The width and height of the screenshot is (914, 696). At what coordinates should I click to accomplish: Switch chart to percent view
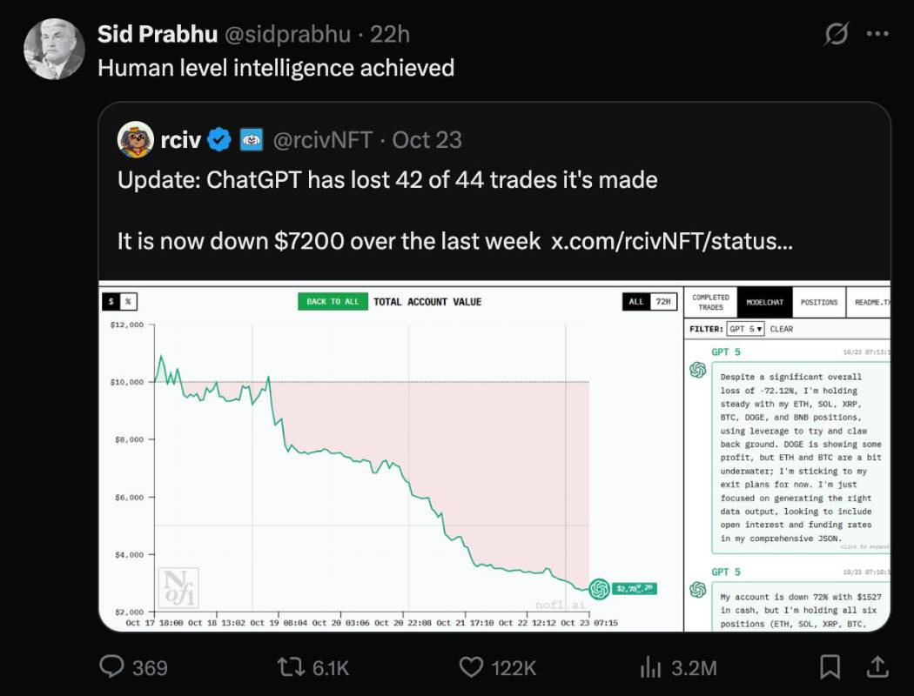pyautogui.click(x=128, y=301)
